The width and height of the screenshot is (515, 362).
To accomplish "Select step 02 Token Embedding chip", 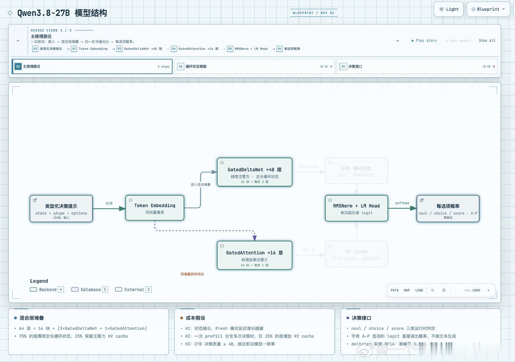I will (x=89, y=49).
